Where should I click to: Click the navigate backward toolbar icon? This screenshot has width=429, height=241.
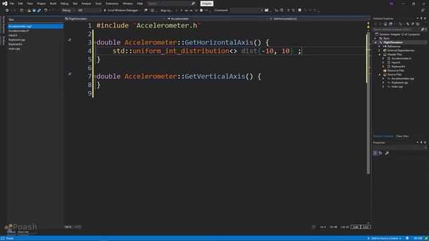tap(7, 11)
